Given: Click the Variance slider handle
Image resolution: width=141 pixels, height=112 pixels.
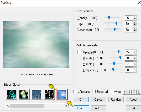Looking at the screenshot, I should click(114, 29).
